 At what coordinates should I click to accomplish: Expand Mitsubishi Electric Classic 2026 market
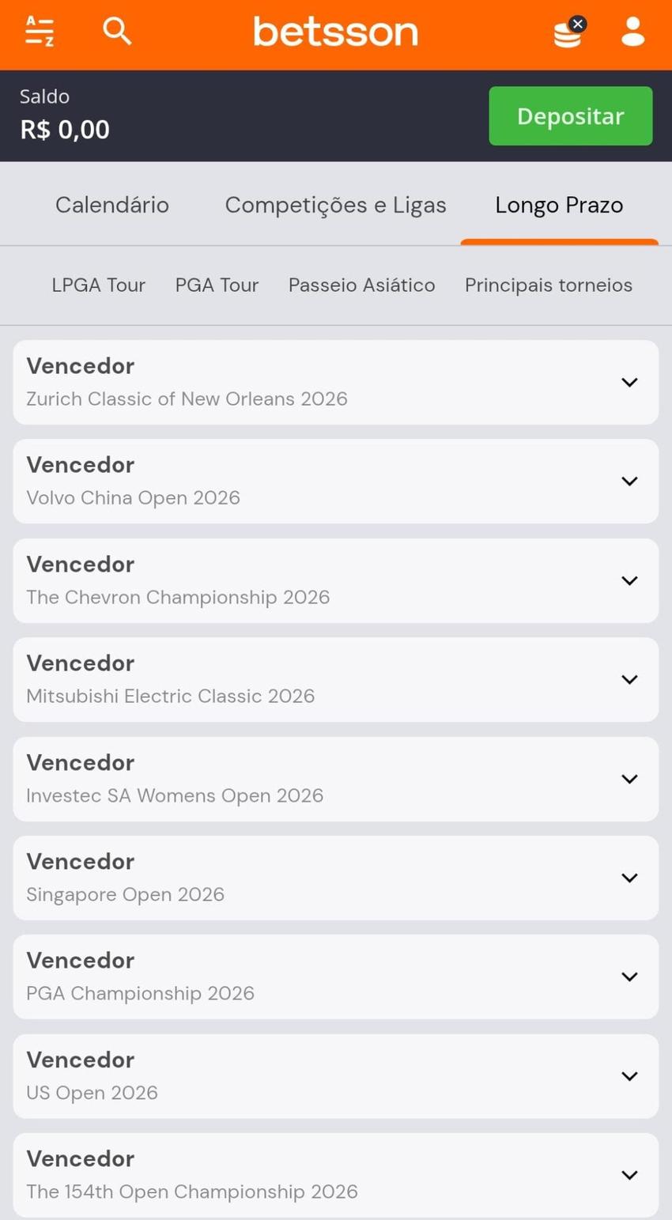[629, 680]
